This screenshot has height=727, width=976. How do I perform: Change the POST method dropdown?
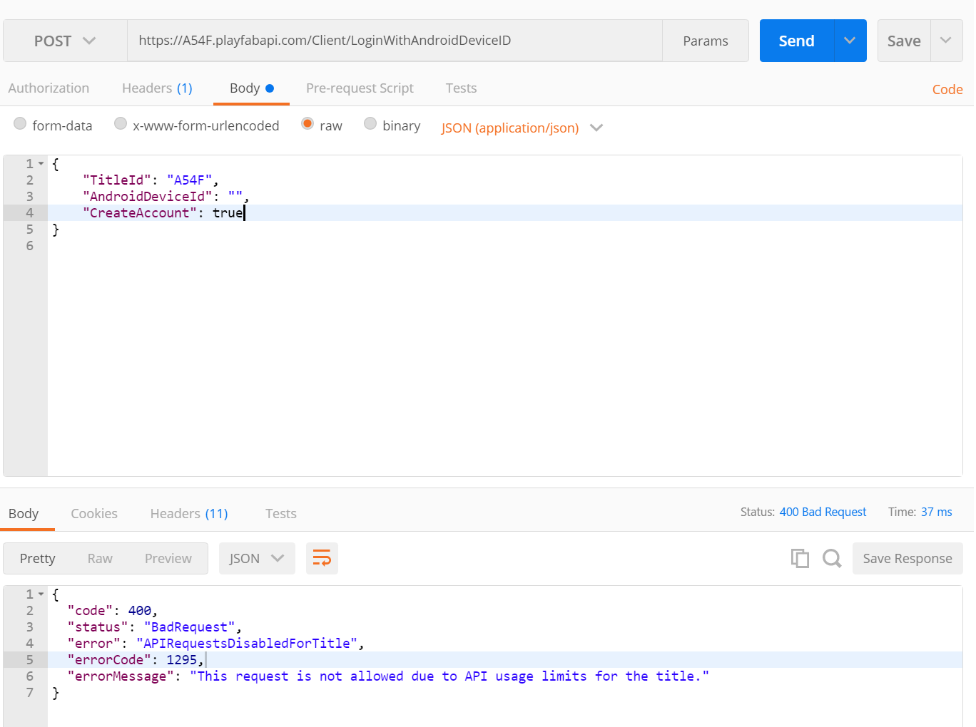click(x=65, y=41)
